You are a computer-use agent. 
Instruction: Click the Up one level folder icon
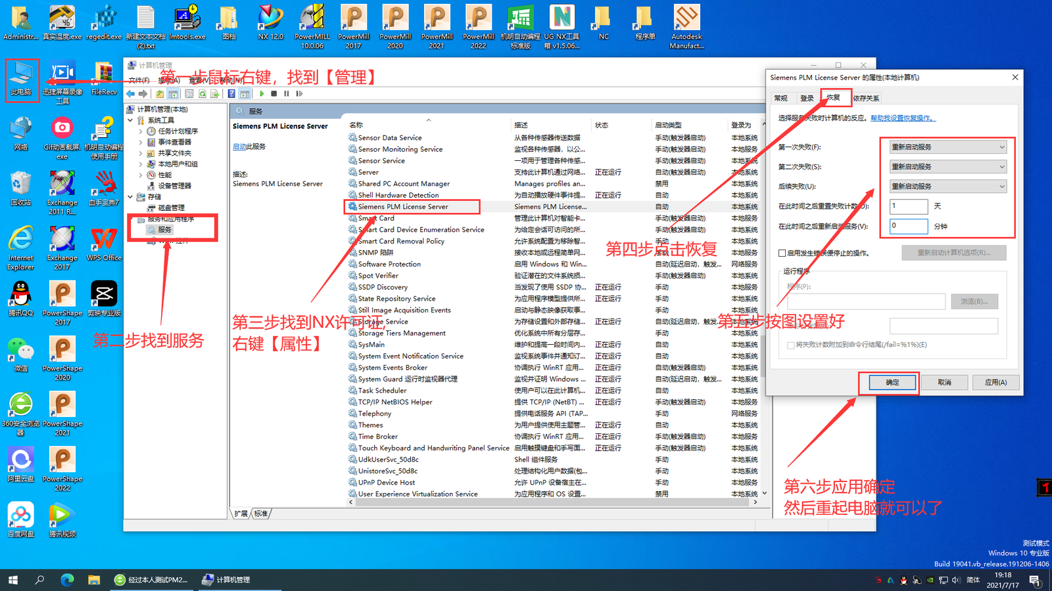pos(160,94)
